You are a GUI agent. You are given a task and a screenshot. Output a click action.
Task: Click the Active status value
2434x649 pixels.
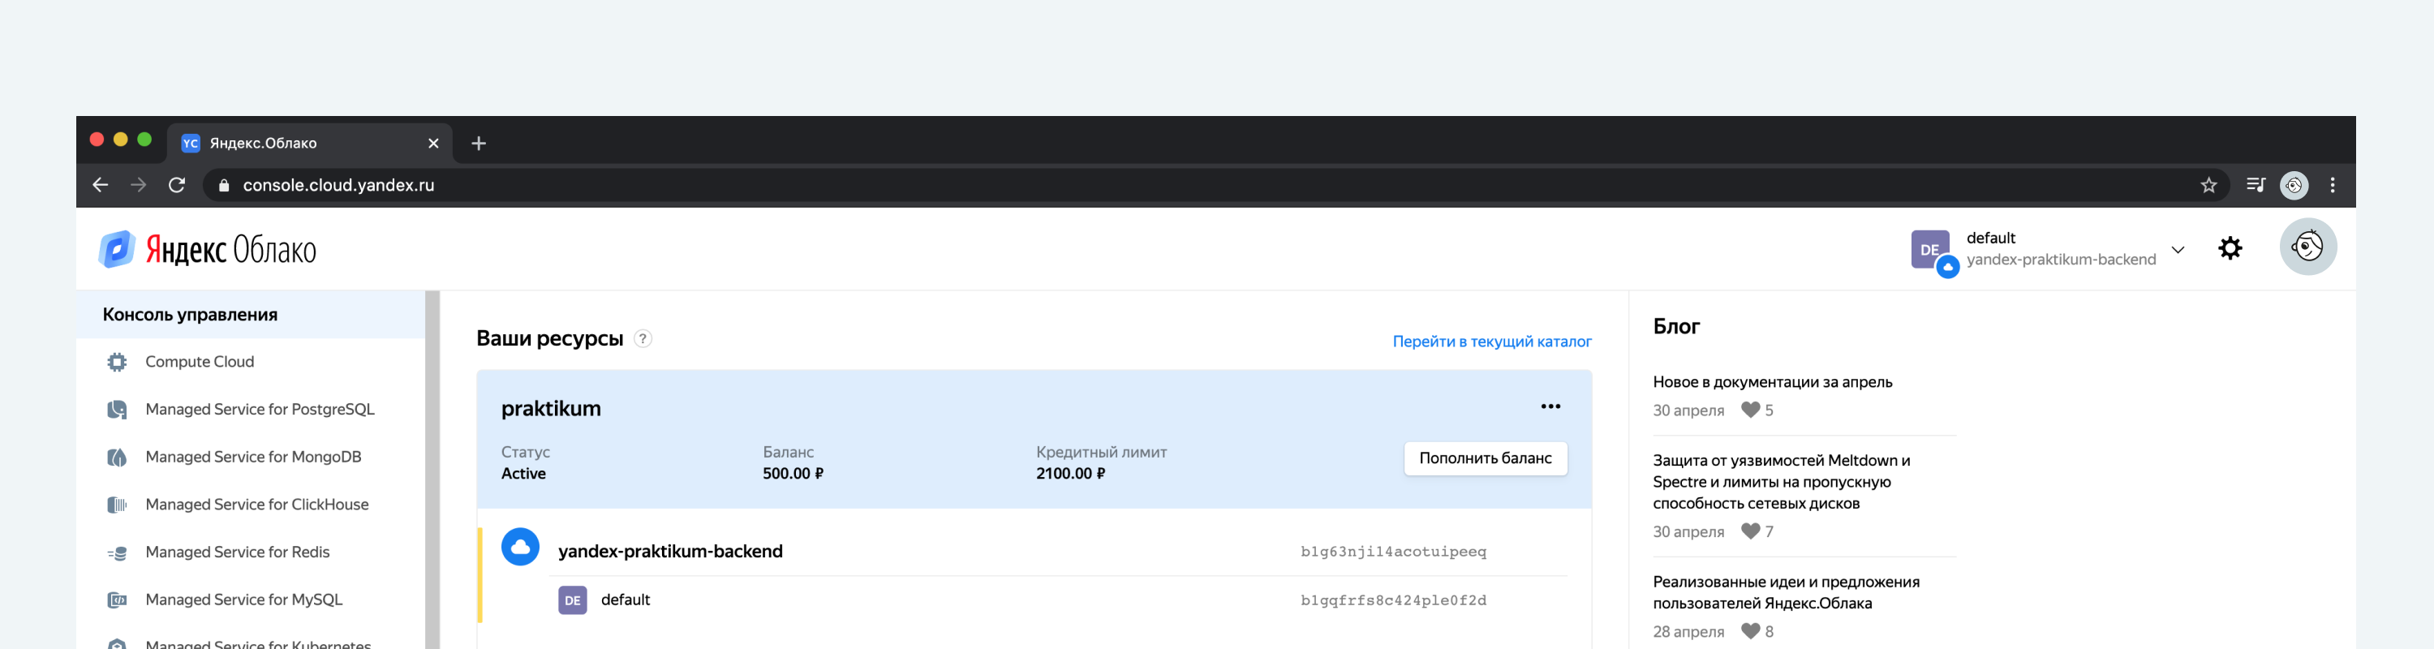523,475
